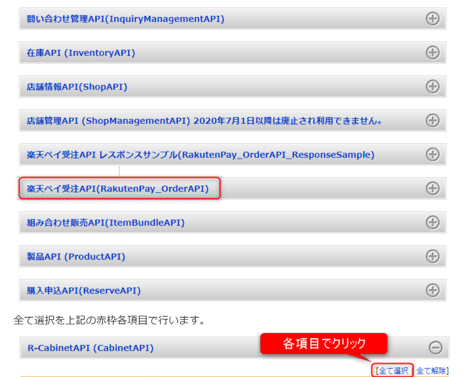This screenshot has height=377, width=468.
Task: Expand the InventoryAPI section plus icon
Action: click(x=433, y=53)
